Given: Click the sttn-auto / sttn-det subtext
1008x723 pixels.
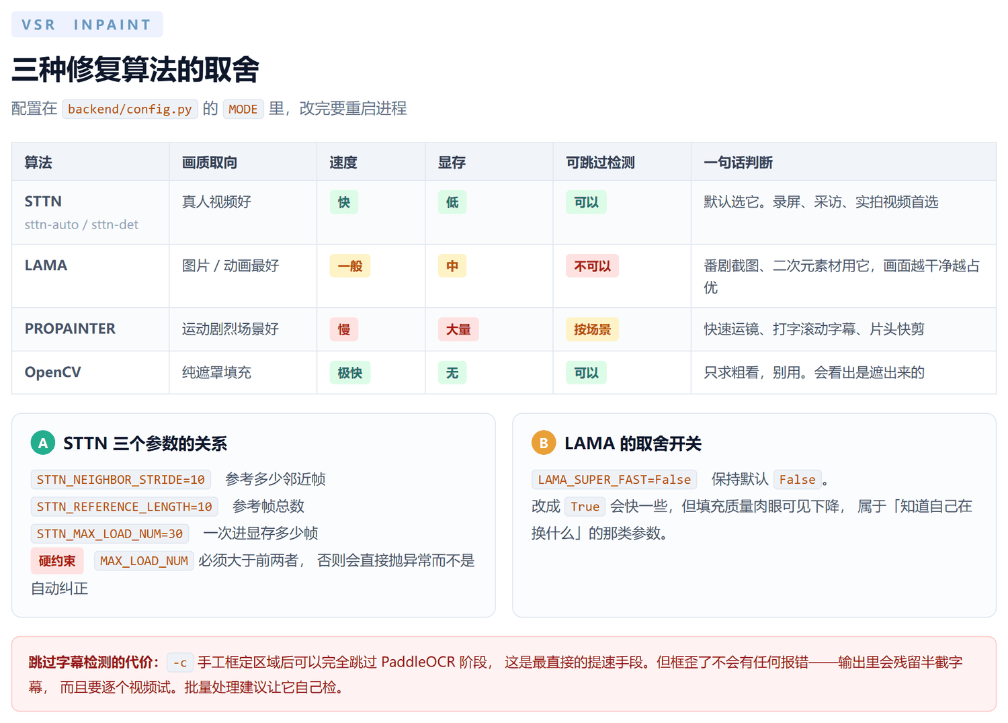Looking at the screenshot, I should tap(81, 224).
